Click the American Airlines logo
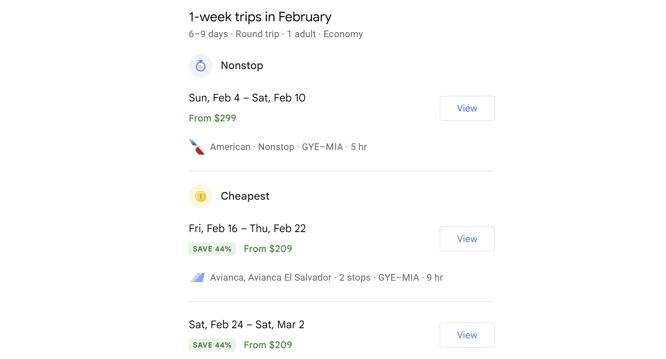The height and width of the screenshot is (359, 666). [197, 147]
